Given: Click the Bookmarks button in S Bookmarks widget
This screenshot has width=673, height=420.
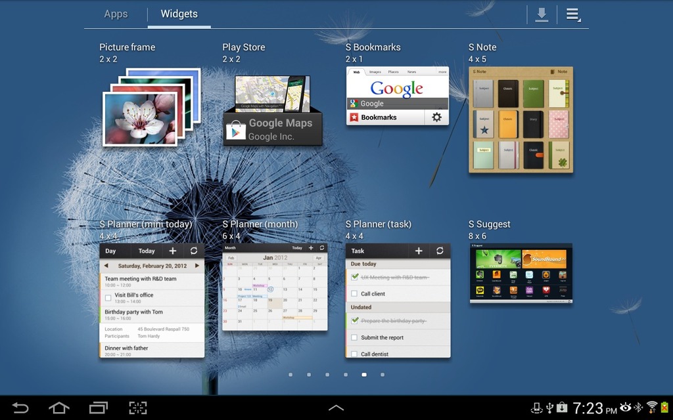Looking at the screenshot, I should tap(385, 117).
